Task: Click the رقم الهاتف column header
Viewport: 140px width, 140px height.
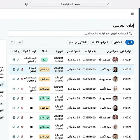Action: click(90, 52)
